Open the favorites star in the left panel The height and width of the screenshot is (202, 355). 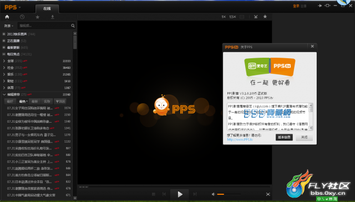pyautogui.click(x=38, y=17)
